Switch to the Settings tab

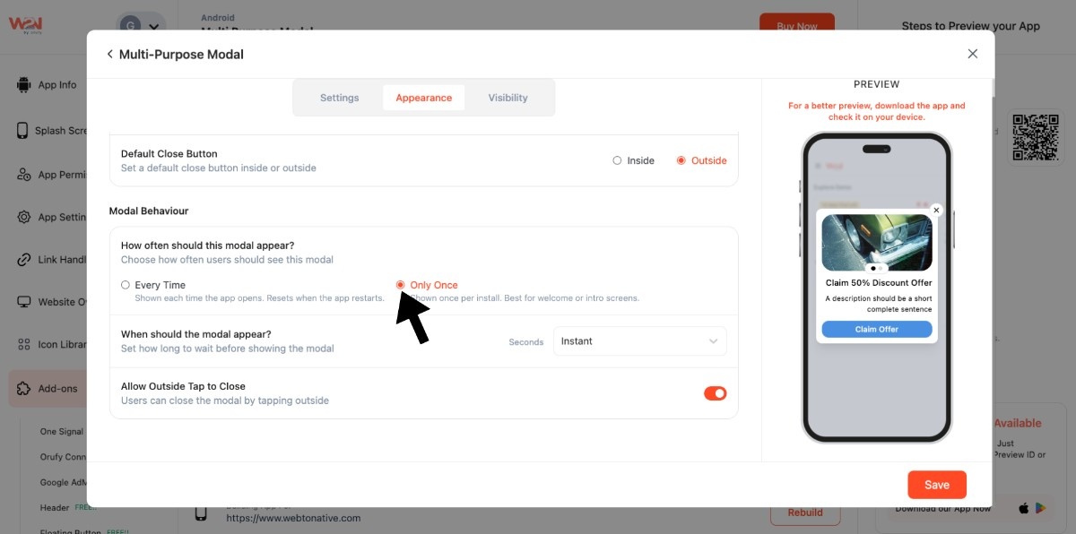339,98
